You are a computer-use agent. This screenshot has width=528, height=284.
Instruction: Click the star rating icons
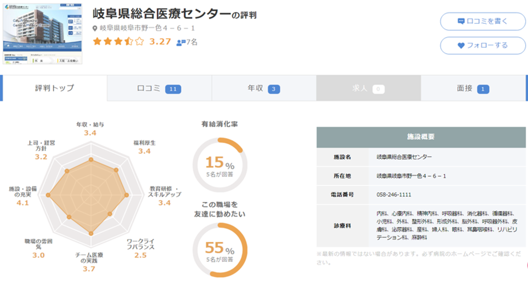click(x=118, y=42)
